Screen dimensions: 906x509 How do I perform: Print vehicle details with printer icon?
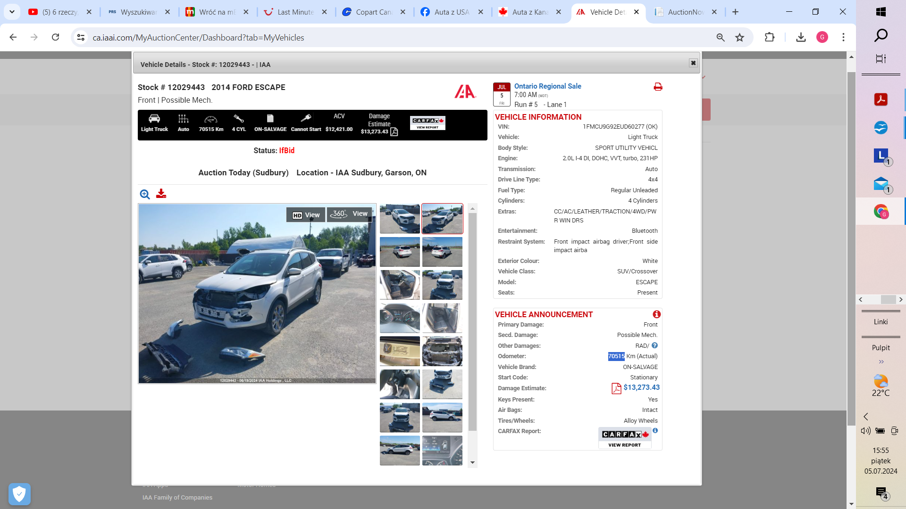[x=658, y=87]
